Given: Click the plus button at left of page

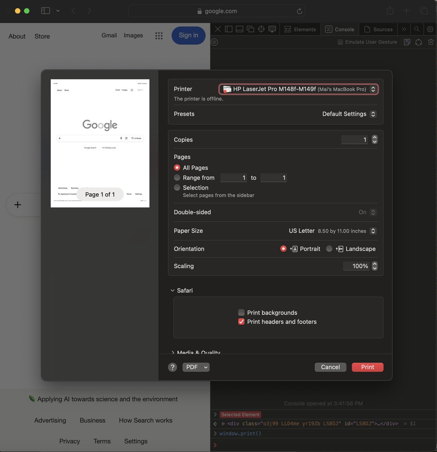Looking at the screenshot, I should 18,205.
